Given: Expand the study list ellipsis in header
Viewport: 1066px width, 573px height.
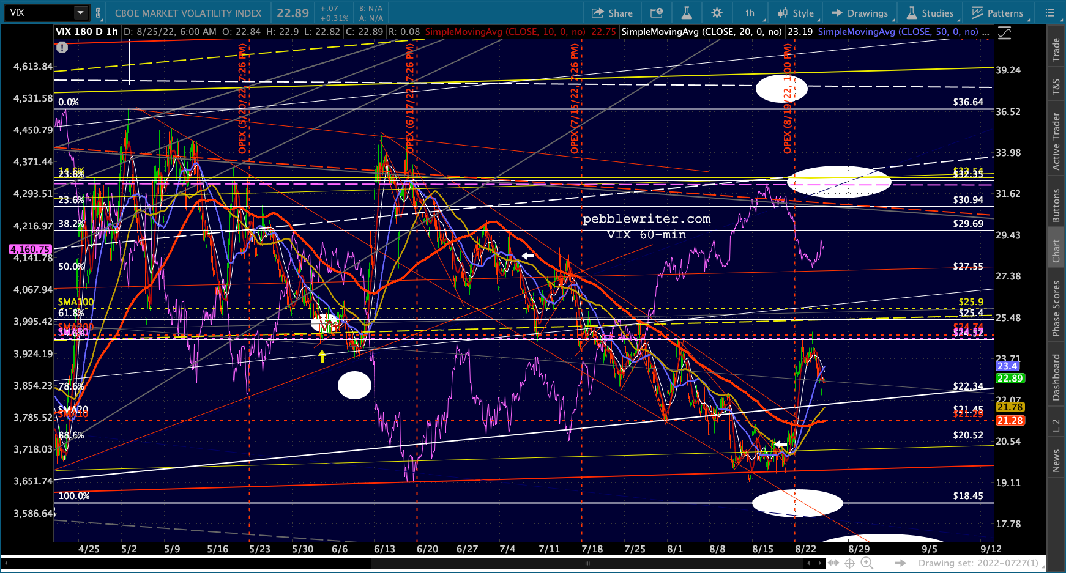Looking at the screenshot, I should (985, 32).
